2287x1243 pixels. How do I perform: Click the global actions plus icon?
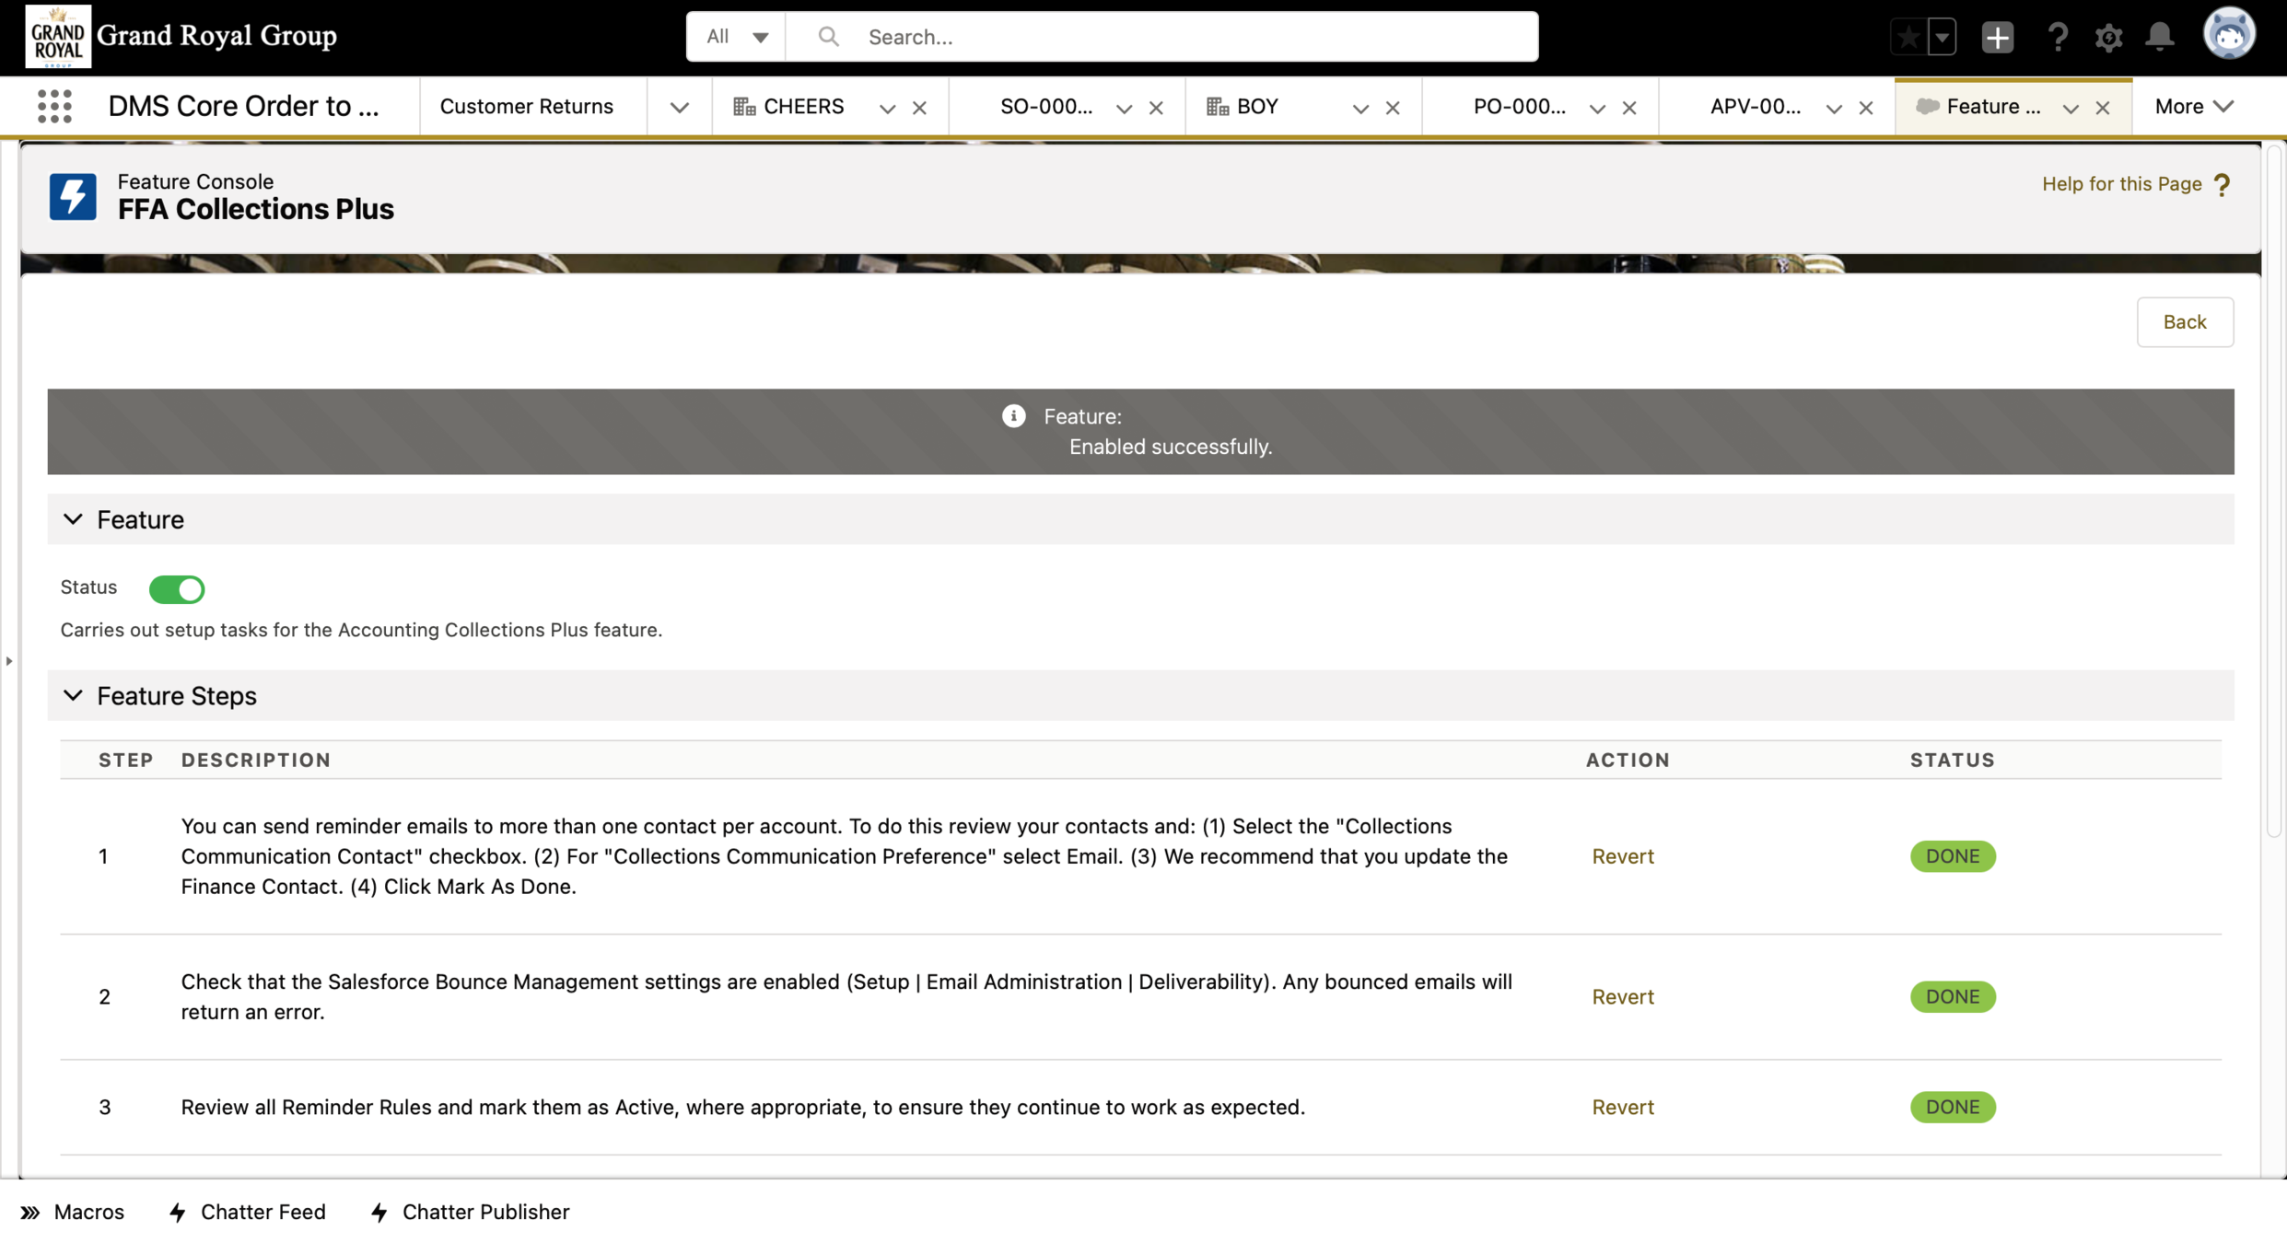pos(1997,37)
